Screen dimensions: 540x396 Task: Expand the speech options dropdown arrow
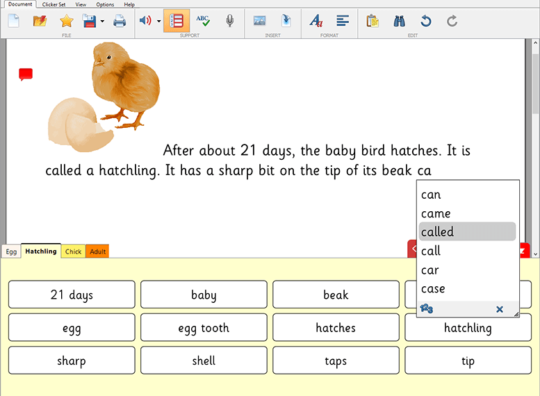coord(158,21)
